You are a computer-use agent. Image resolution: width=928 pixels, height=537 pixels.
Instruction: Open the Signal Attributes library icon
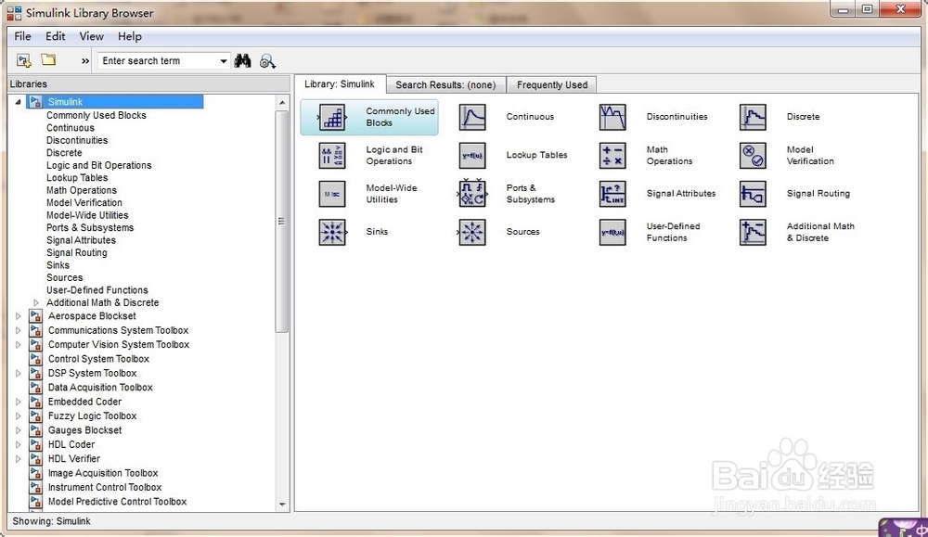(612, 194)
